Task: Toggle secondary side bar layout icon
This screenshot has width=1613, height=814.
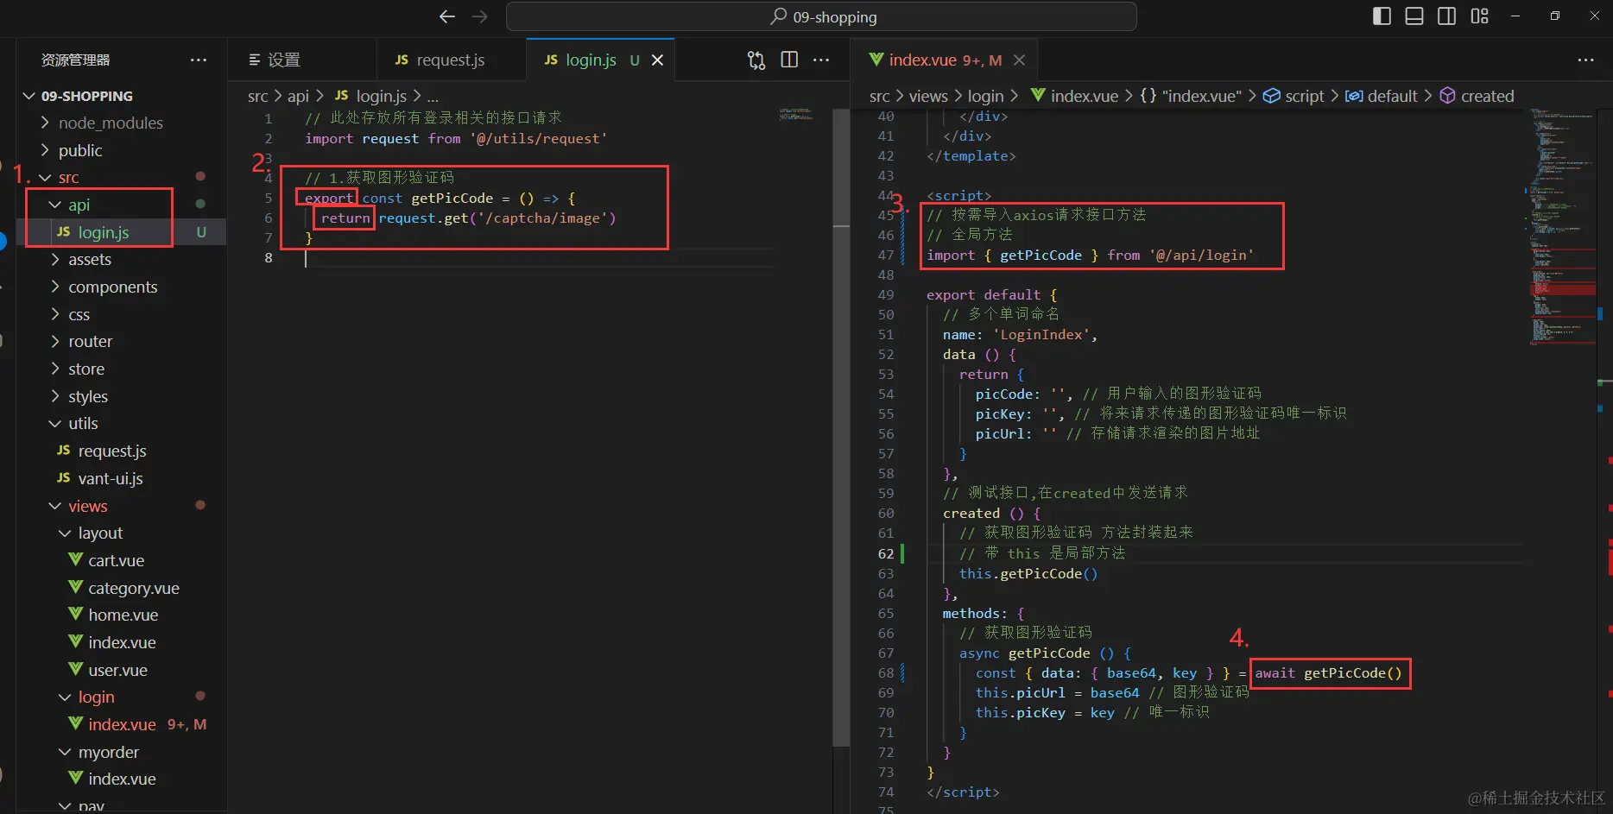Action: (x=1447, y=16)
